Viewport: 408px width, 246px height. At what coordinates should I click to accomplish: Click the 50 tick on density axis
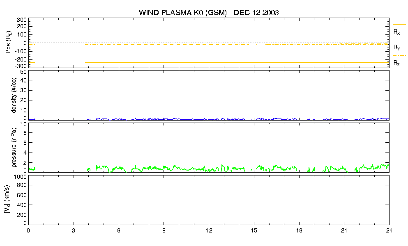tap(23, 72)
